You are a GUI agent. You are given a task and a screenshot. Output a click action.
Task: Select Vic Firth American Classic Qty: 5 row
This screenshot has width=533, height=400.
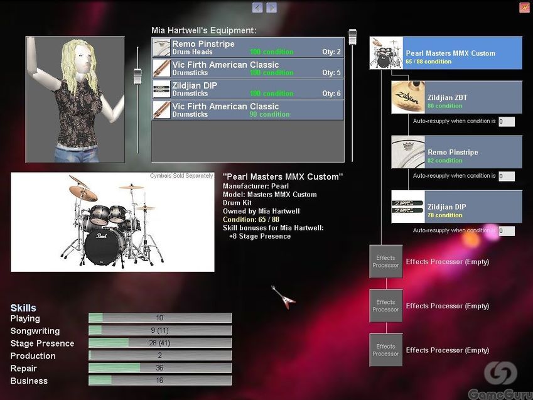(x=248, y=68)
